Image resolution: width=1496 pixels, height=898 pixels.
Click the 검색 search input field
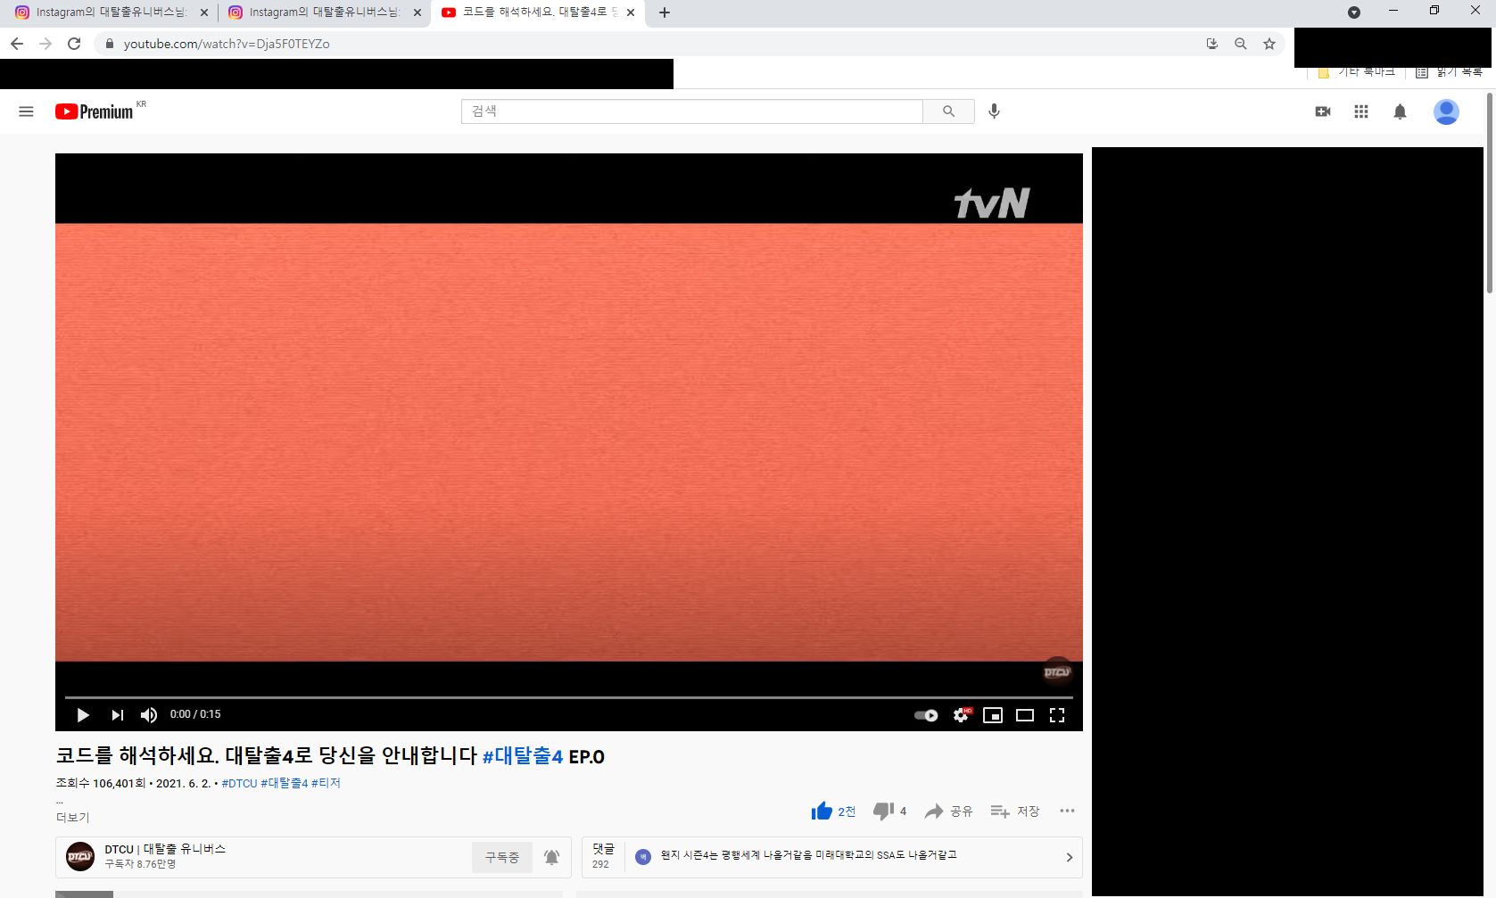point(692,111)
